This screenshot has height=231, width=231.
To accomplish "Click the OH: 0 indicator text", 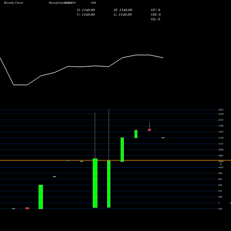I will coord(156,15).
